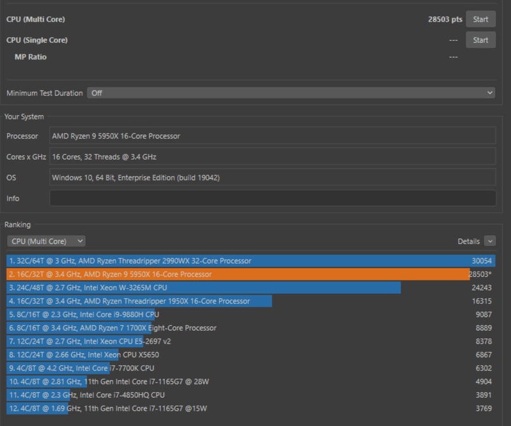Viewport: 511px width, 426px height.
Task: Click the CPU (Multi Core) test label
Action: pyautogui.click(x=36, y=19)
